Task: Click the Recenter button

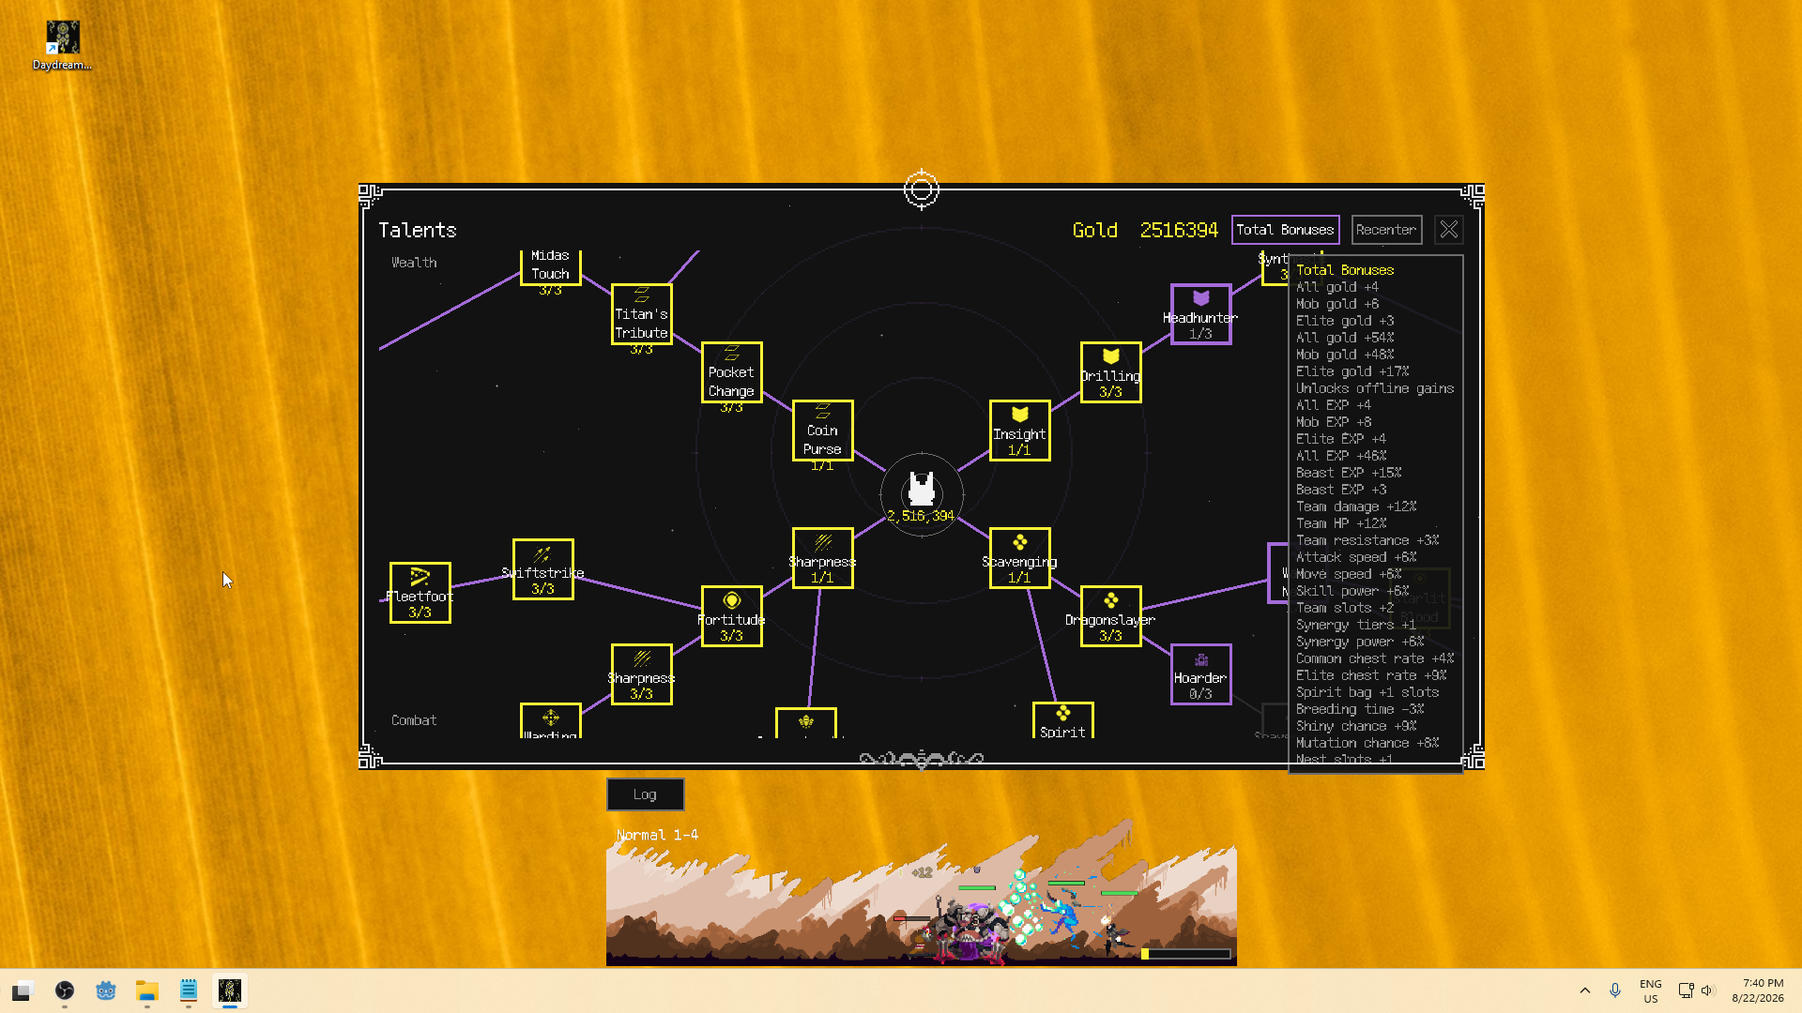Action: pyautogui.click(x=1386, y=230)
